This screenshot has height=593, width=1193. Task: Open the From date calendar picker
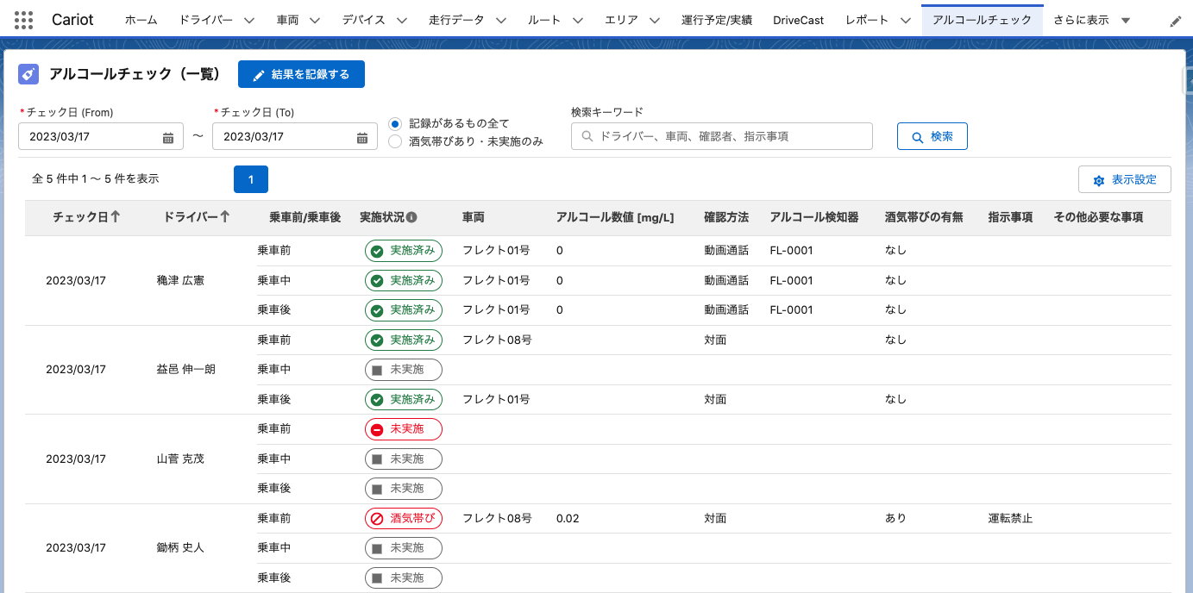pyautogui.click(x=168, y=136)
